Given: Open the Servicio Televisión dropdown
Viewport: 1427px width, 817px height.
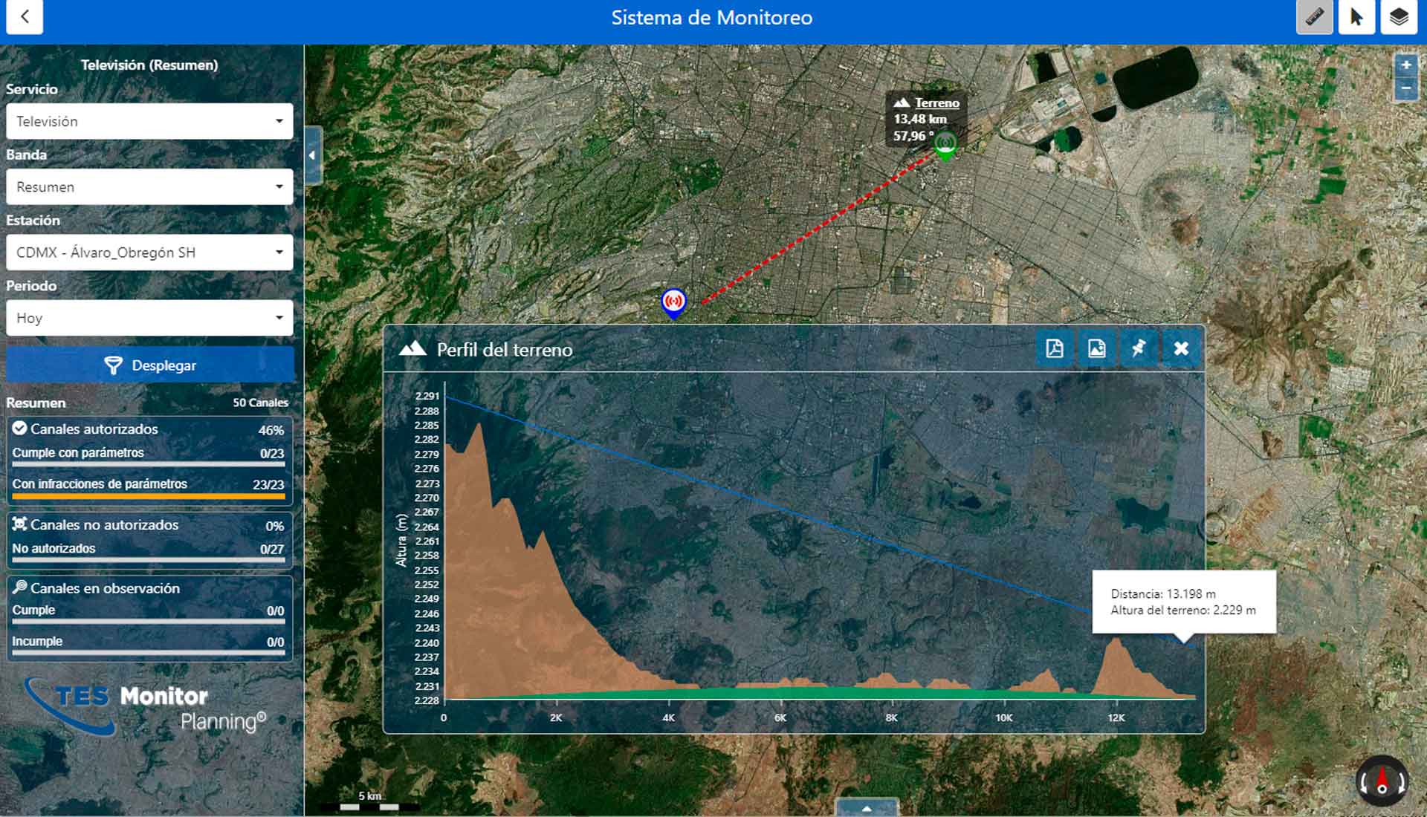Looking at the screenshot, I should point(149,121).
